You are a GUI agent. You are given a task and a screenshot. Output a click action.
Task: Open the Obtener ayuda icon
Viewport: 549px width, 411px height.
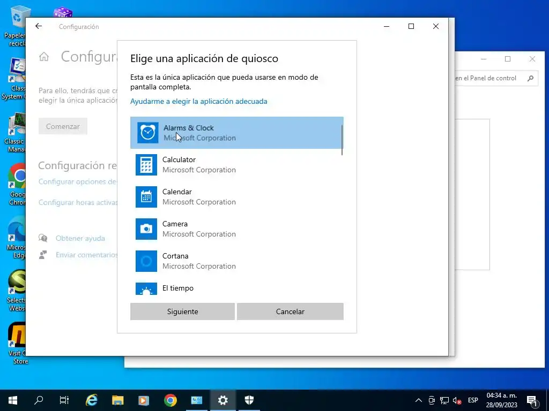point(43,238)
